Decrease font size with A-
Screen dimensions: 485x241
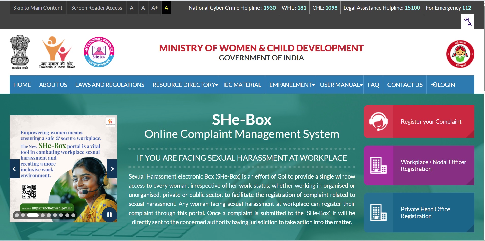tap(132, 8)
